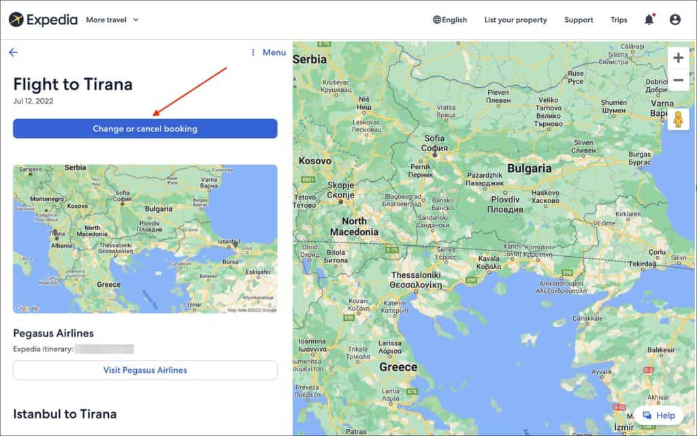
Task: Click Kosovo label on large map
Action: (x=314, y=161)
